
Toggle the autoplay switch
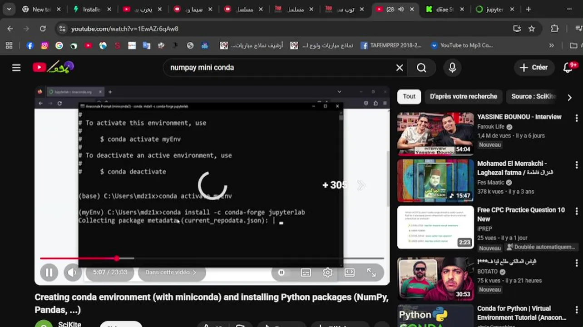[282, 272]
